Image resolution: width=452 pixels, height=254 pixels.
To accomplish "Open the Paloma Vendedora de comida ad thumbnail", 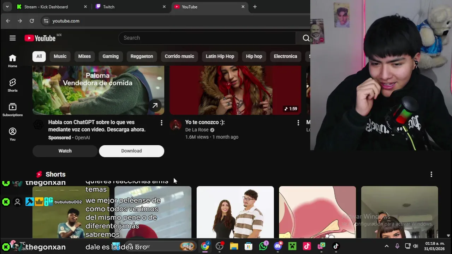I will click(98, 90).
